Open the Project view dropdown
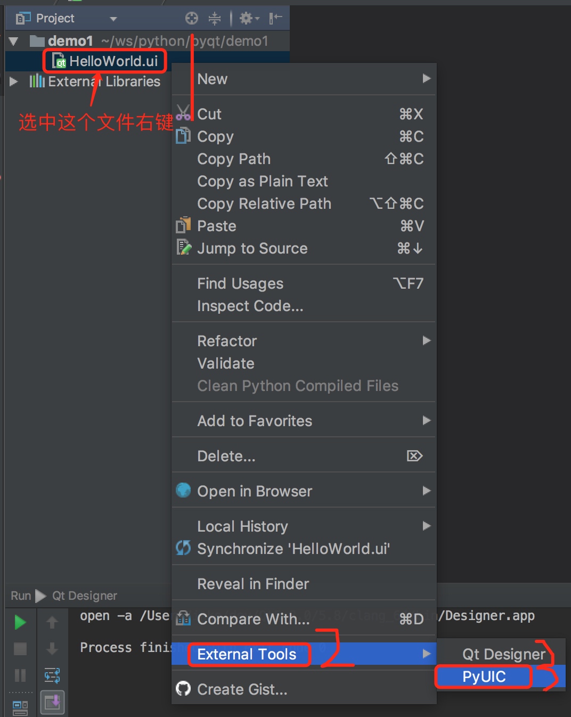This screenshot has width=571, height=717. coord(113,19)
